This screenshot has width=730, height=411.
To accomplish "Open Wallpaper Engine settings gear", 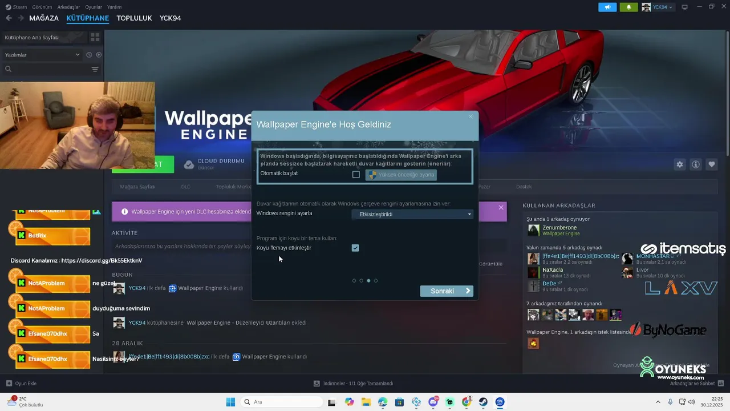I will click(679, 164).
